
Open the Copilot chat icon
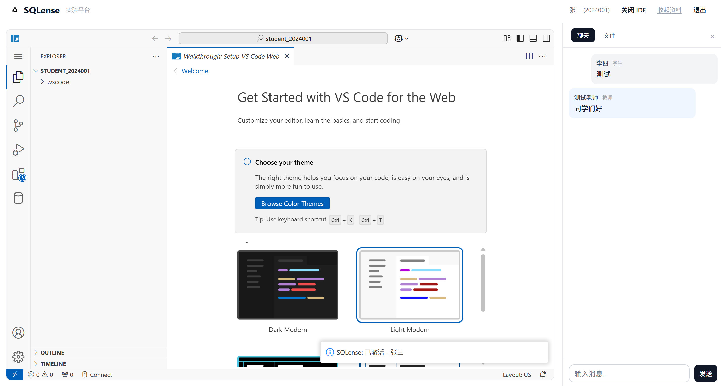pos(398,38)
